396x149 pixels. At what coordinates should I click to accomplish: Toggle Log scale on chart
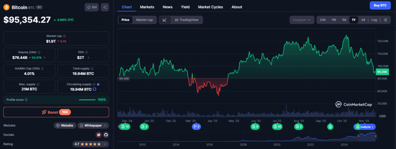pyautogui.click(x=374, y=20)
